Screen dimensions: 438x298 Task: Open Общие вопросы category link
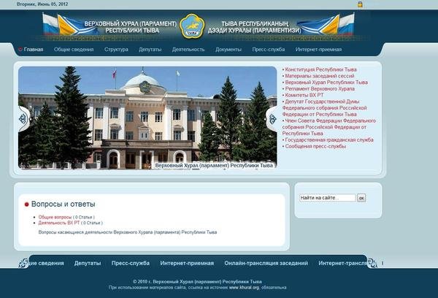(x=55, y=217)
